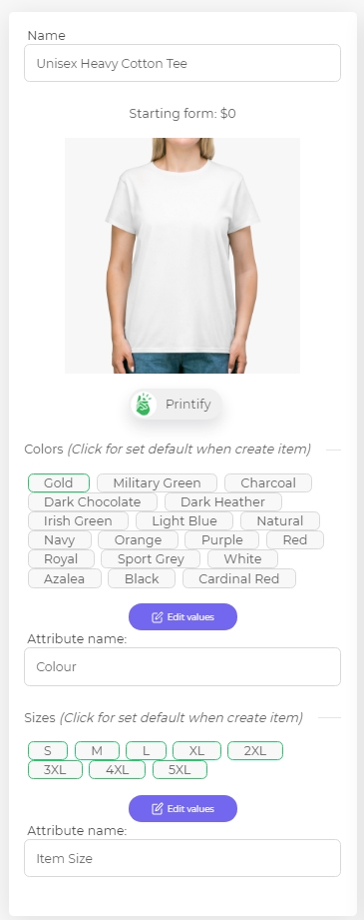Pick the Cardinal Red color option
This screenshot has height=920, width=364.
239,578
